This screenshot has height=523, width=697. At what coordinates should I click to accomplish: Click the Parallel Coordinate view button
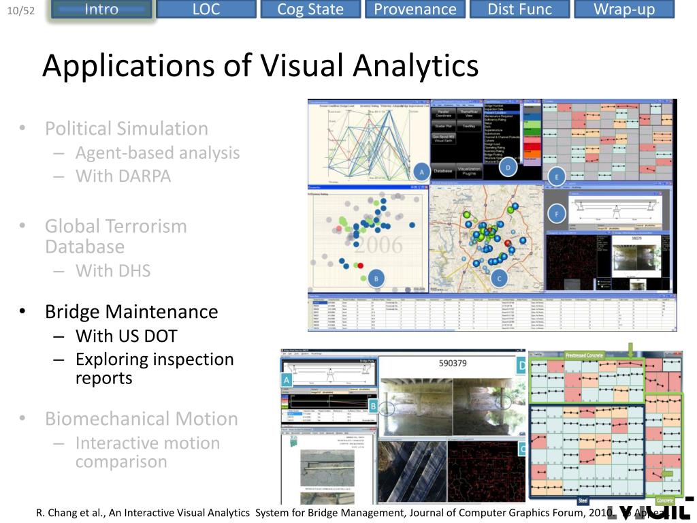(x=443, y=114)
